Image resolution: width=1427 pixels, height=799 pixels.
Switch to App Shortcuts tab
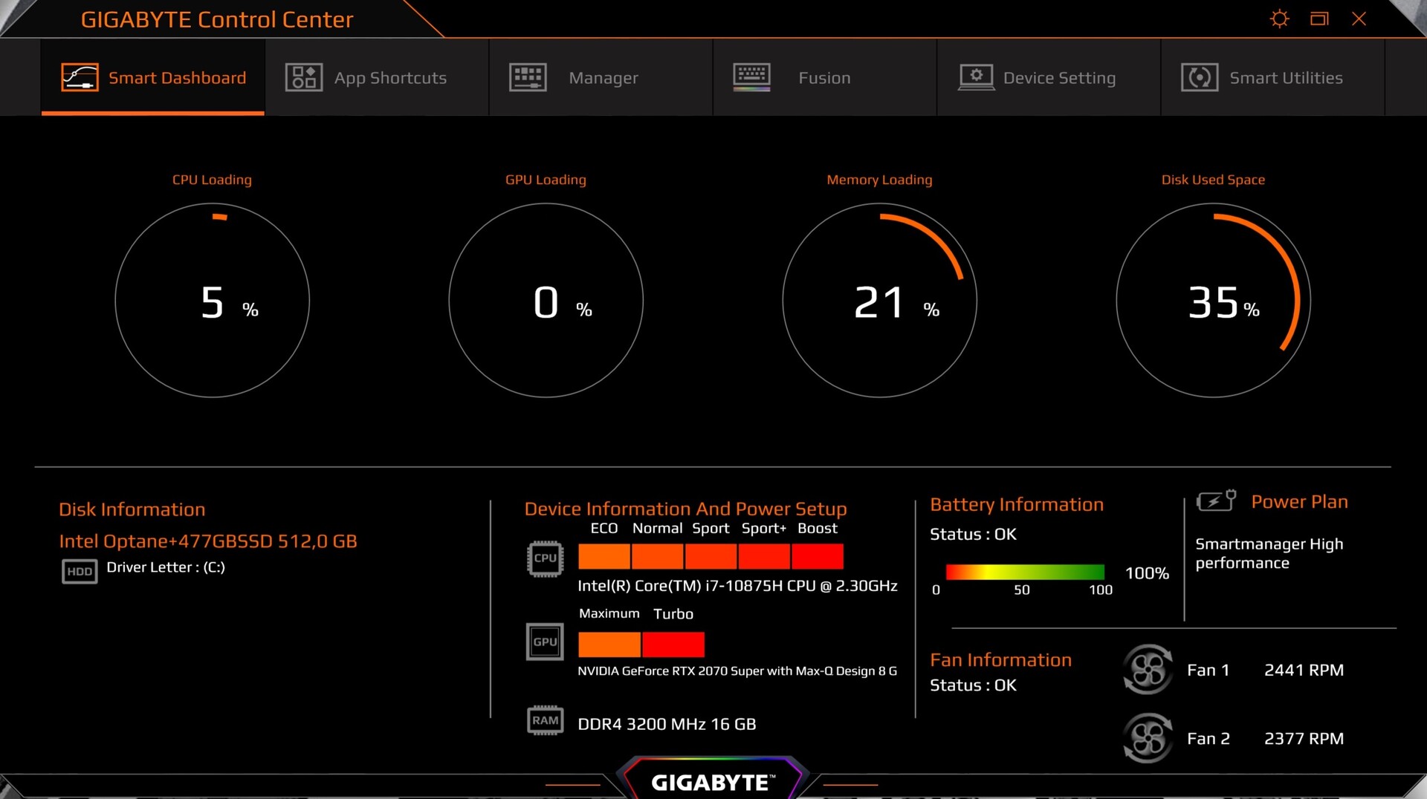[377, 77]
